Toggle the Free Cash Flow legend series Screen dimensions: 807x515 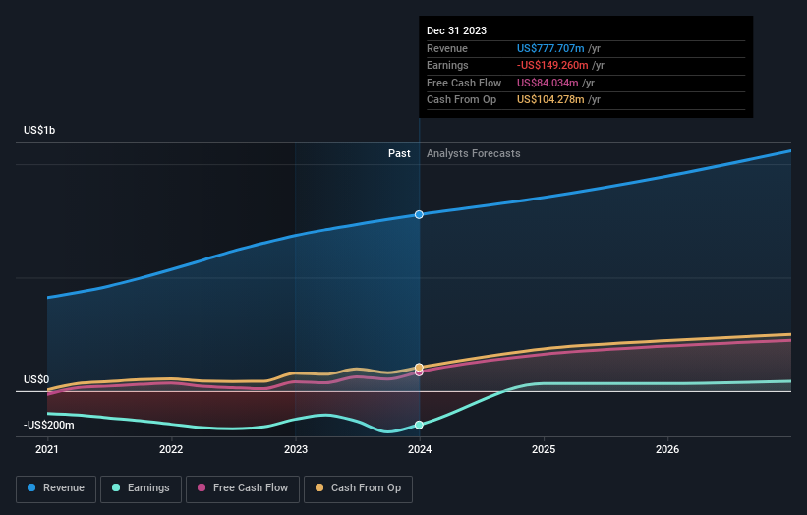(243, 488)
